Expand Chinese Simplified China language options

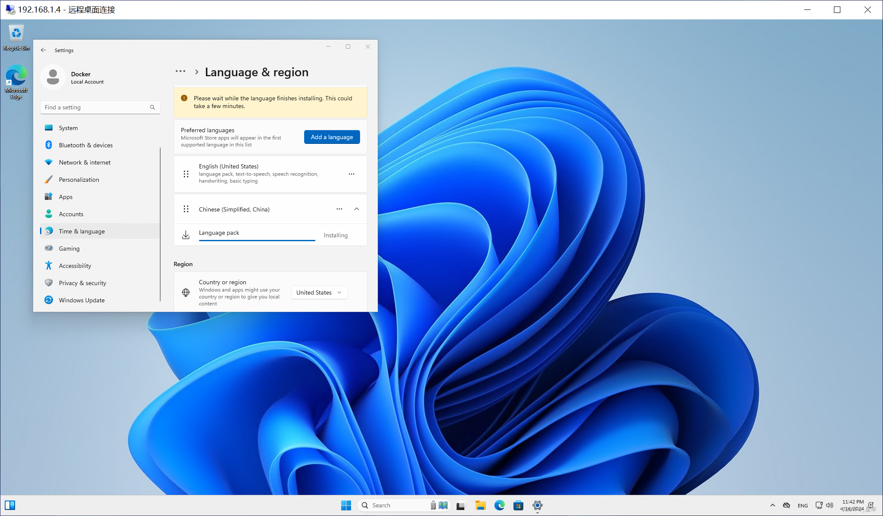click(356, 209)
